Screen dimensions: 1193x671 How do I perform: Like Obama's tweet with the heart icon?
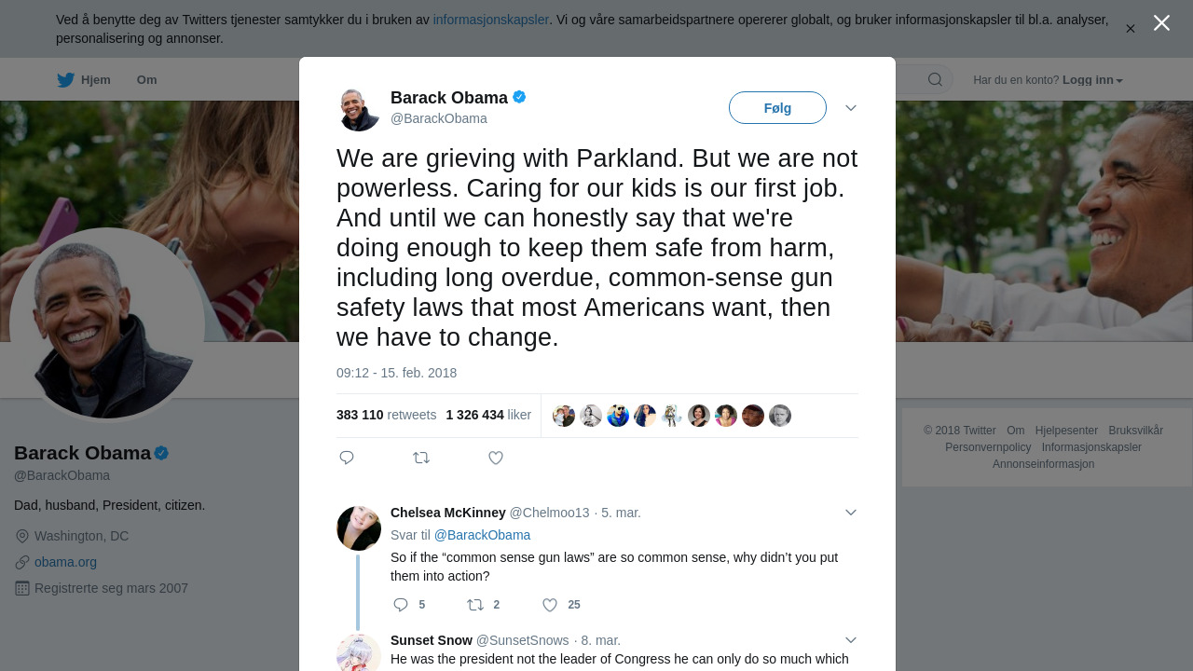(x=496, y=458)
